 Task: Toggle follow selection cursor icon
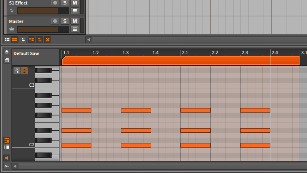tap(17, 71)
